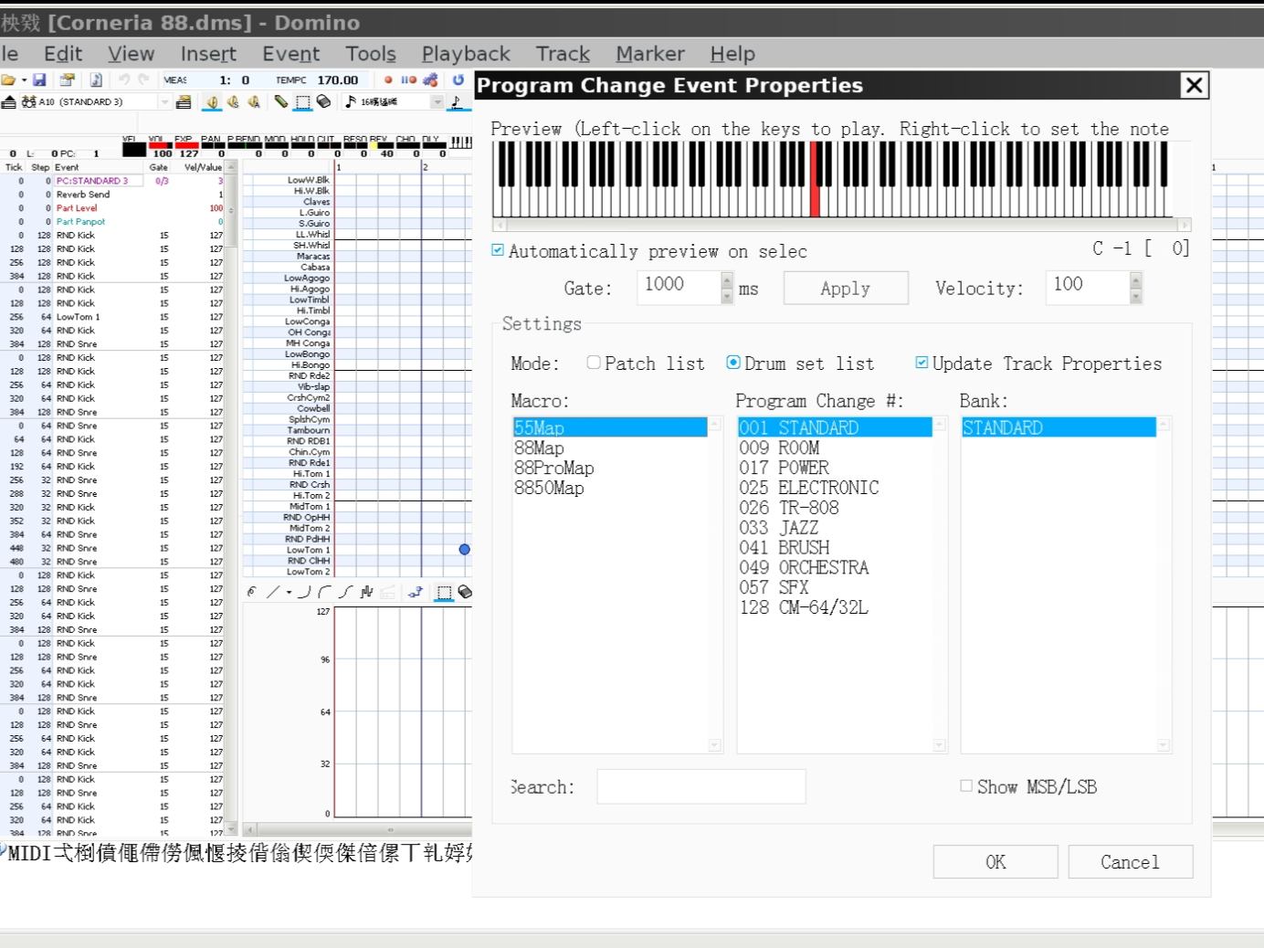The image size is (1264, 948).
Task: Click the Gate spinner arrows
Action: 727,288
